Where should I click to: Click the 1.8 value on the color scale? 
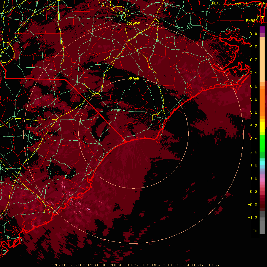point(254,165)
